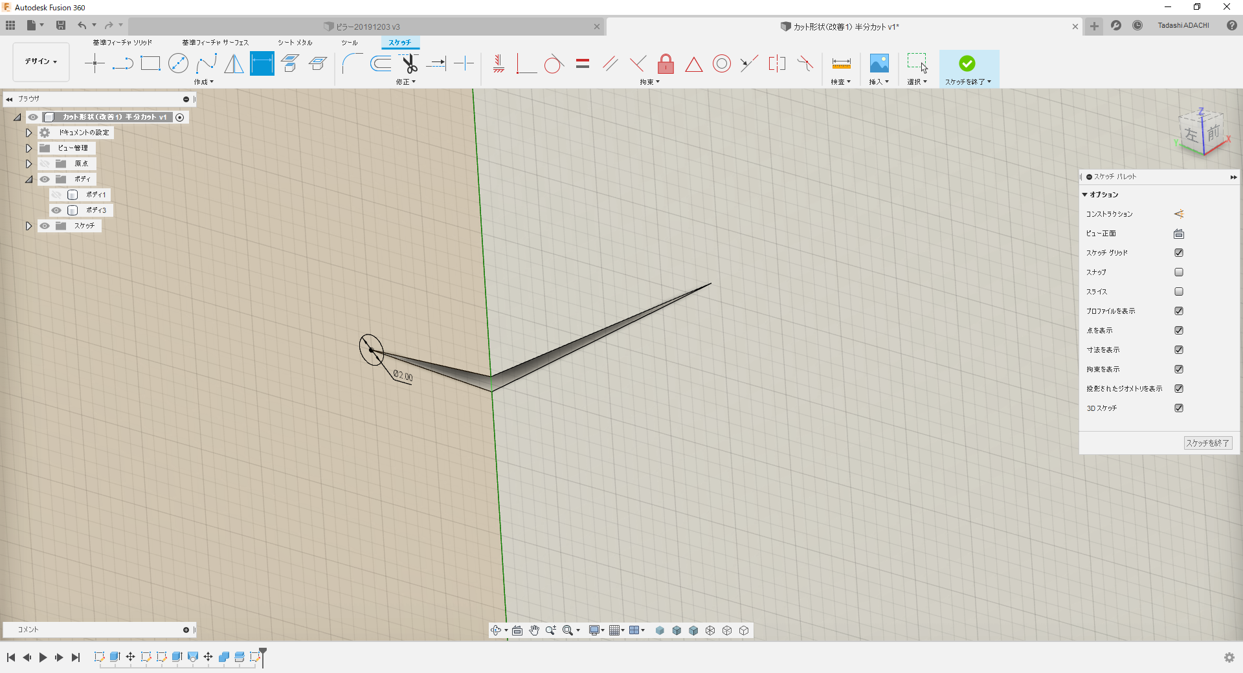Switch to the ツール tab

point(350,43)
